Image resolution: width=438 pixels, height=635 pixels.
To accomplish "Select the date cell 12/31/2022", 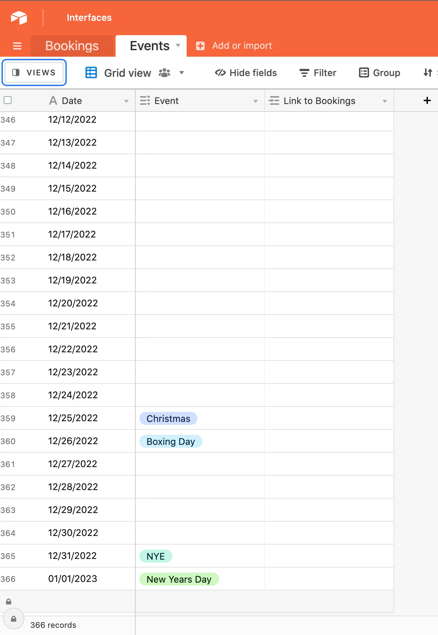I will 72,556.
